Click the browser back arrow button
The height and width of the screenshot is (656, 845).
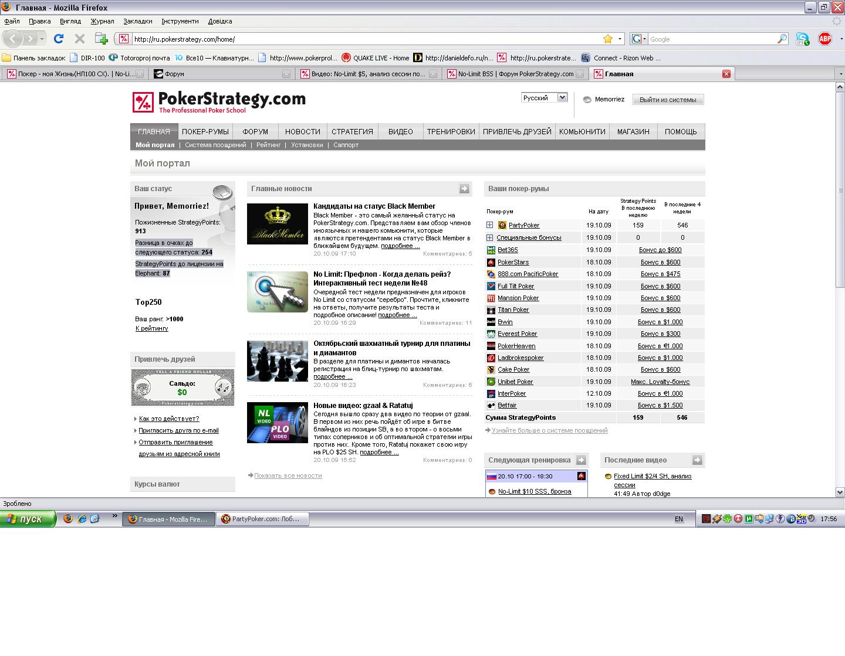point(13,39)
